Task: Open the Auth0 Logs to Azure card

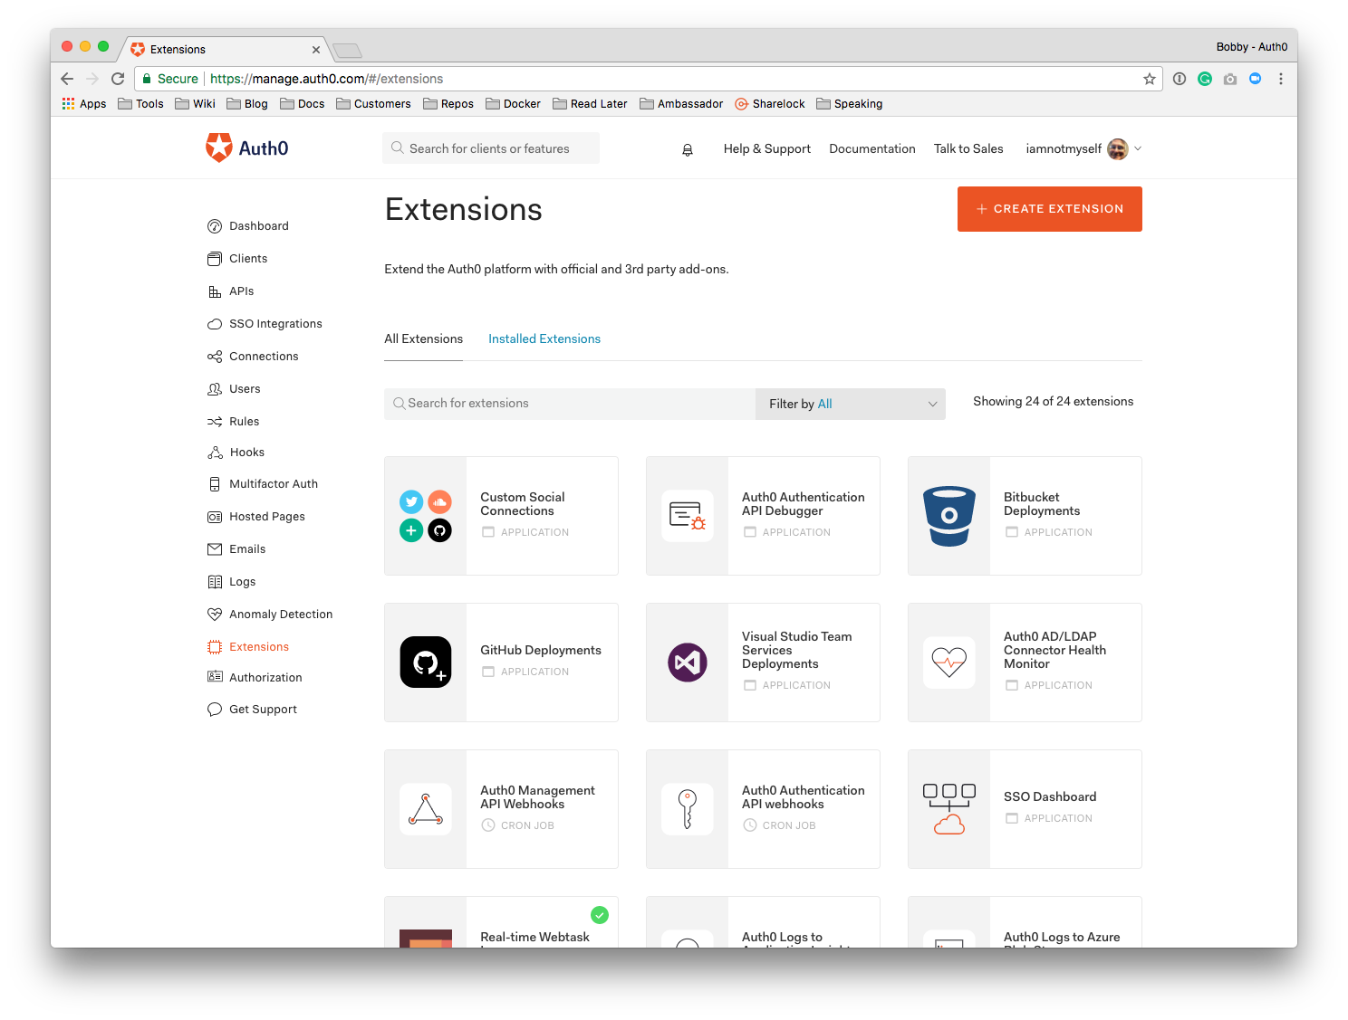Action: pyautogui.click(x=1025, y=922)
